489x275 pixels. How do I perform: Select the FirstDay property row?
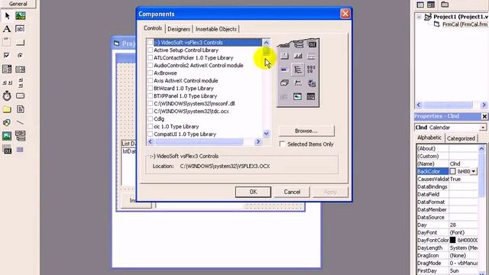(x=448, y=271)
